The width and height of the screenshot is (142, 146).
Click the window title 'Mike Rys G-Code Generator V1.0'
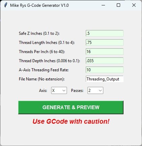point(39,5)
